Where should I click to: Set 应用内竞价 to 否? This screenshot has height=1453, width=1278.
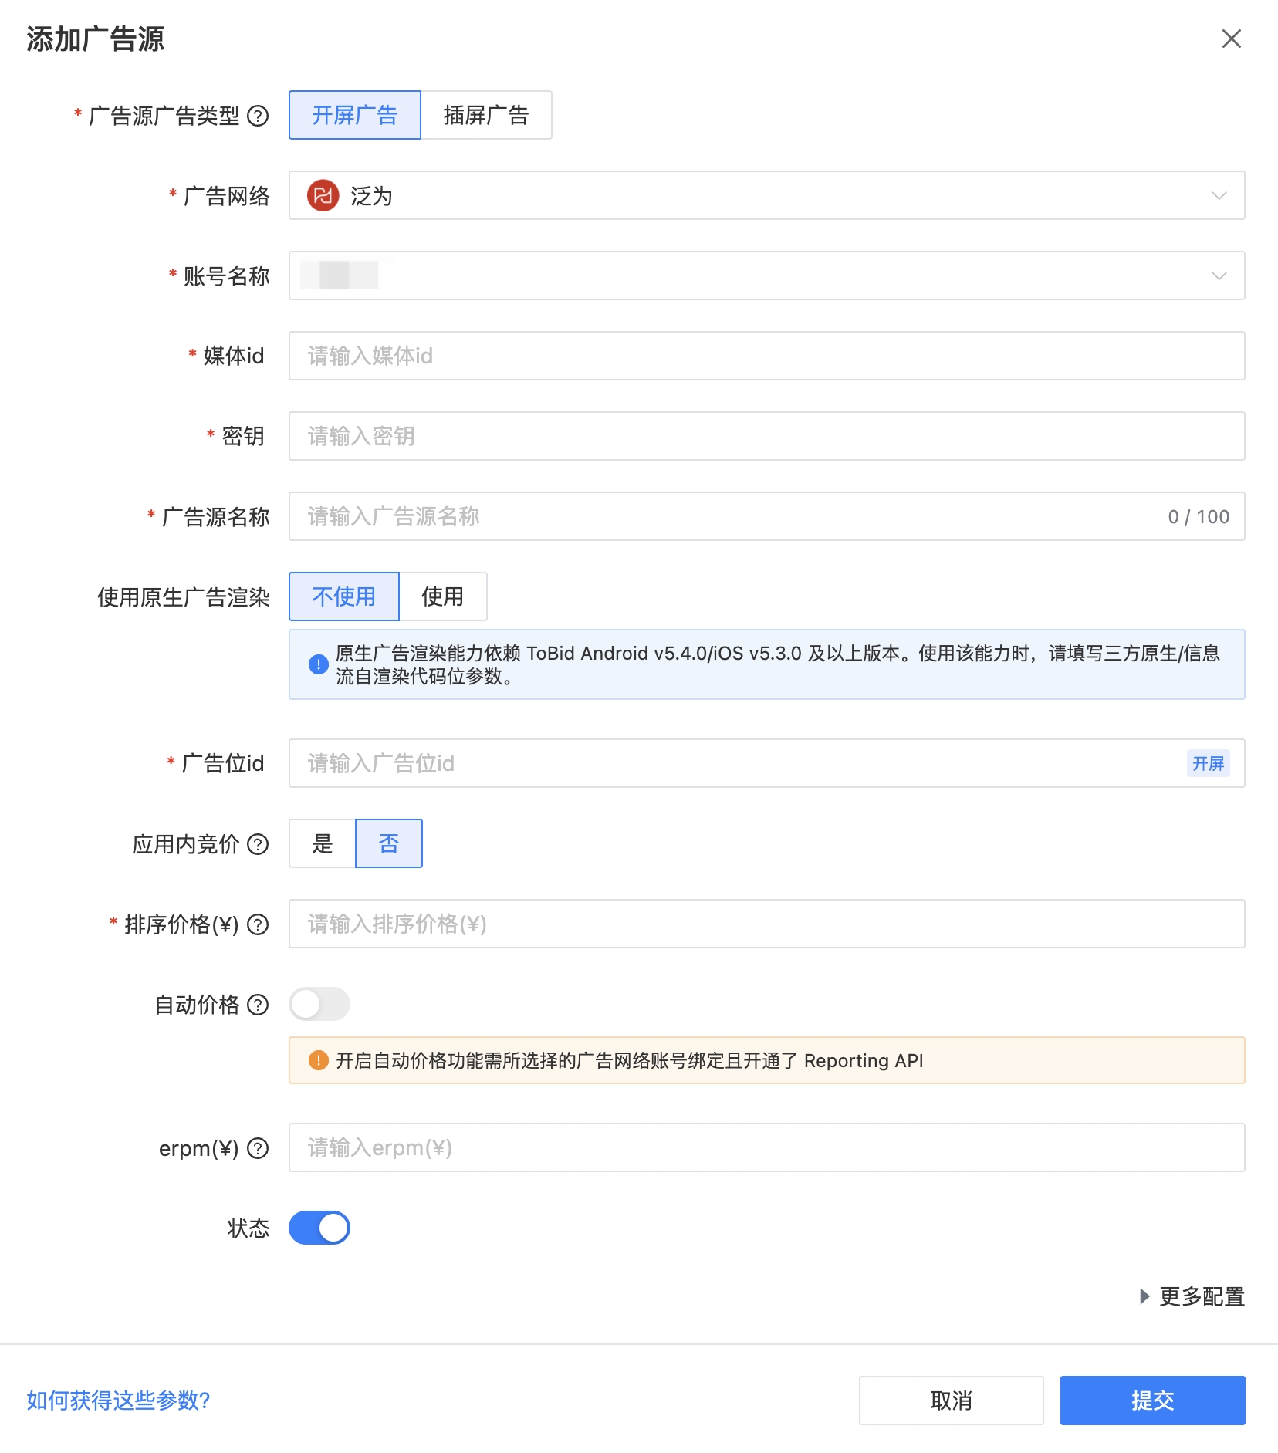tap(389, 843)
